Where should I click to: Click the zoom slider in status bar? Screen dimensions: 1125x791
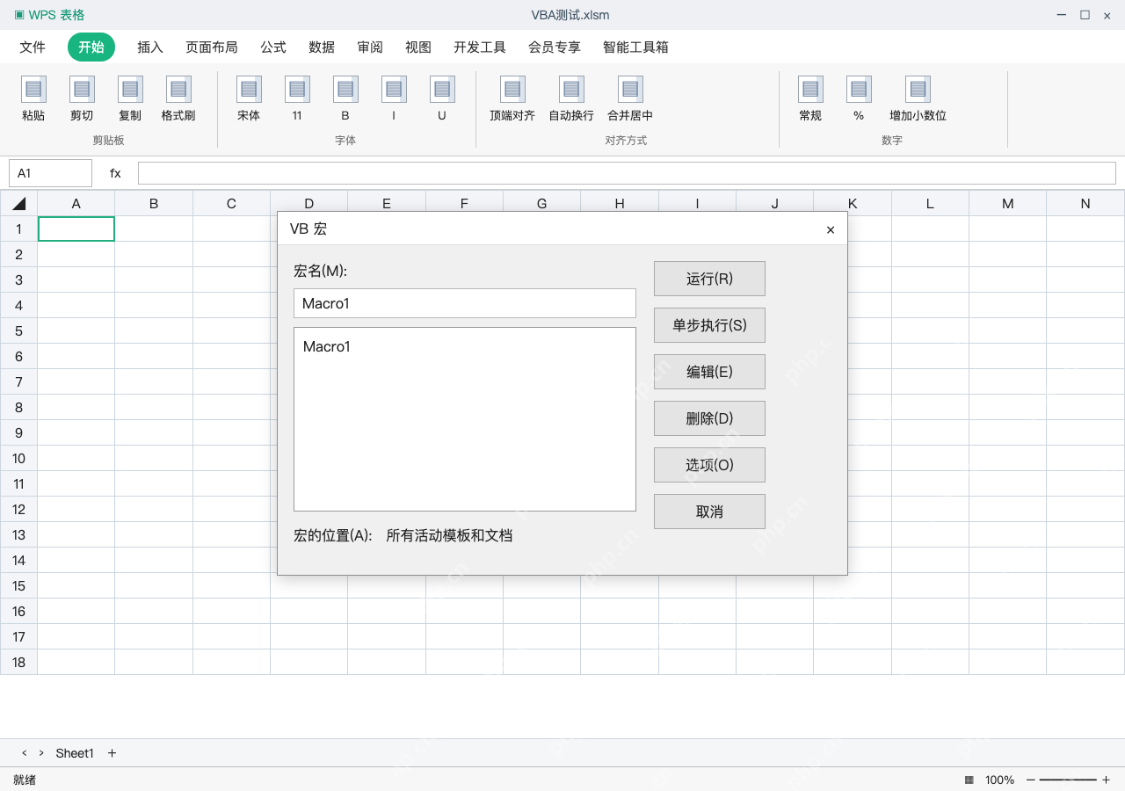1068,780
